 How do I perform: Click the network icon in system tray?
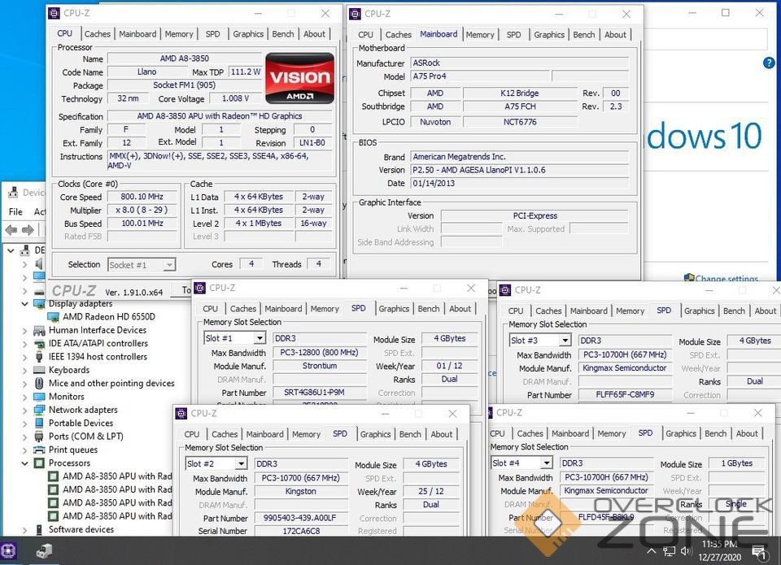pyautogui.click(x=669, y=551)
